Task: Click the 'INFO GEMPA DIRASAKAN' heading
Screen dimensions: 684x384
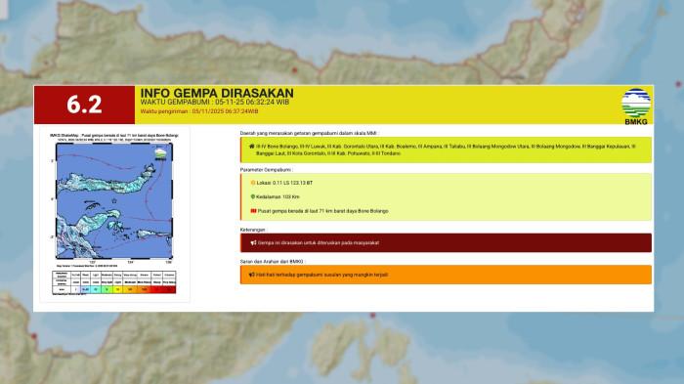Action: [217, 93]
